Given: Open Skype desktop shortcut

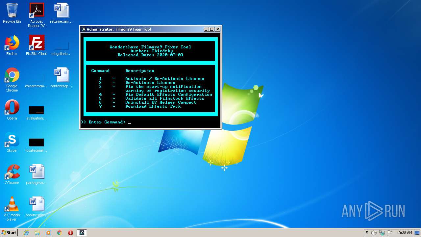Looking at the screenshot, I should click(12, 142).
